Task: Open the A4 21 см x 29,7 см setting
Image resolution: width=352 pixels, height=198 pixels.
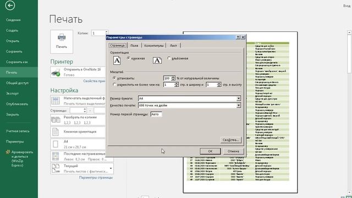Action: [78, 144]
